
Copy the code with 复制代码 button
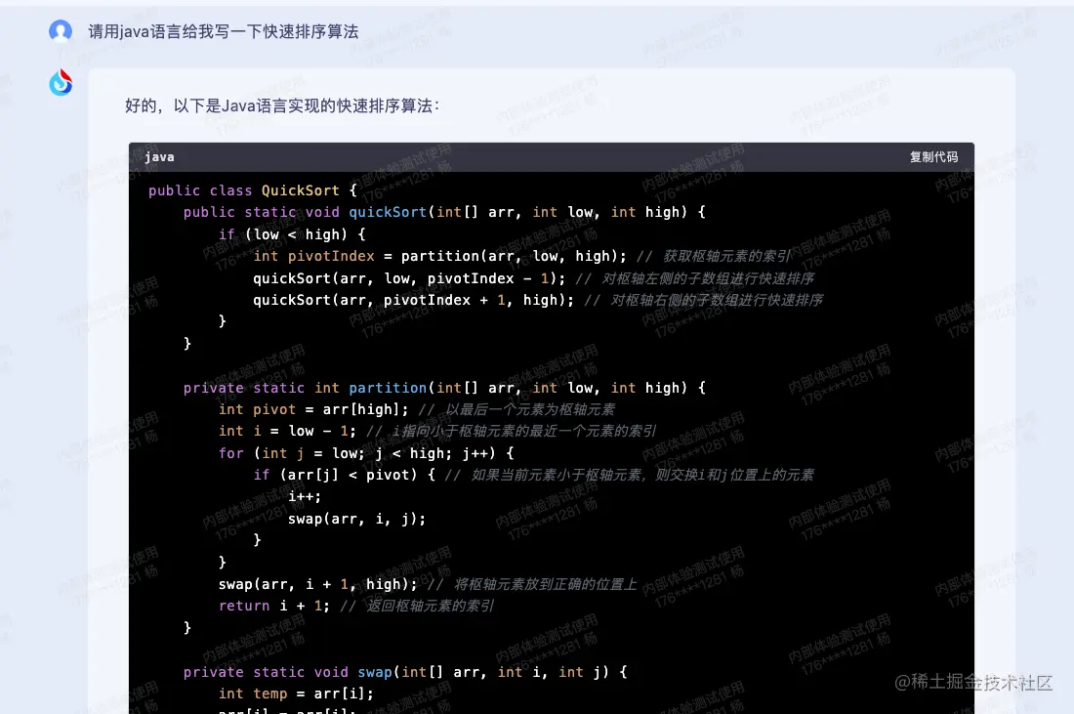[933, 157]
